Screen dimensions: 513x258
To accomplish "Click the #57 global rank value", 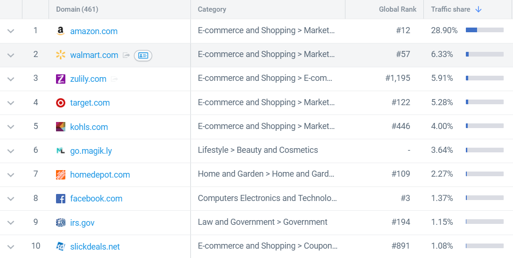I will coord(403,54).
